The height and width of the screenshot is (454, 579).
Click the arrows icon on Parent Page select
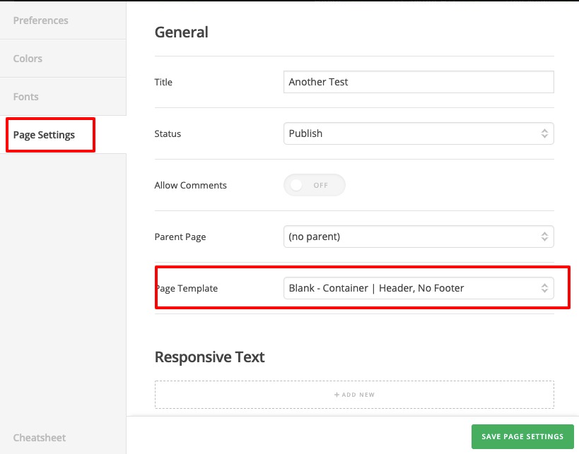544,237
